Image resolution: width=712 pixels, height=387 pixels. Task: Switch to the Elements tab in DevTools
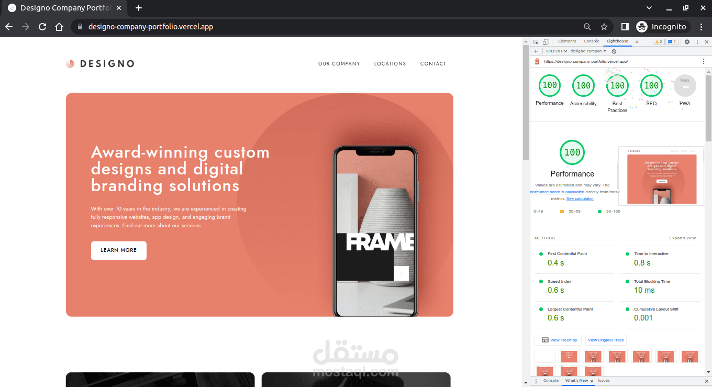(x=567, y=41)
